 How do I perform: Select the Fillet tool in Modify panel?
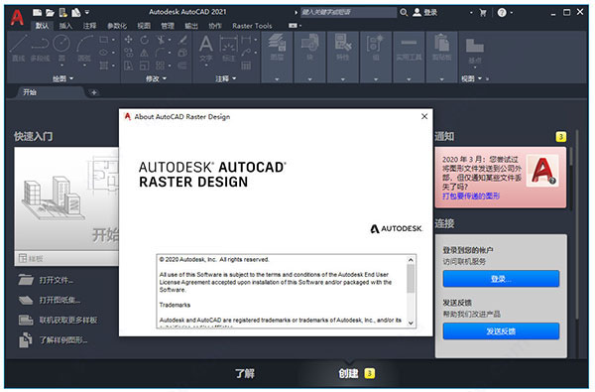tap(160, 53)
